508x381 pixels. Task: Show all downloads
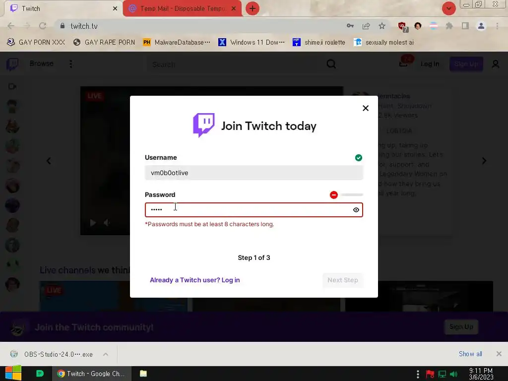(x=470, y=354)
